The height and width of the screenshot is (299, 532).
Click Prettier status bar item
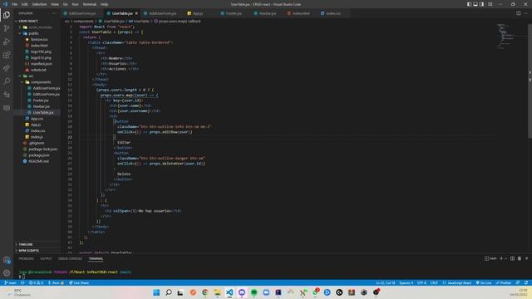tap(504, 282)
